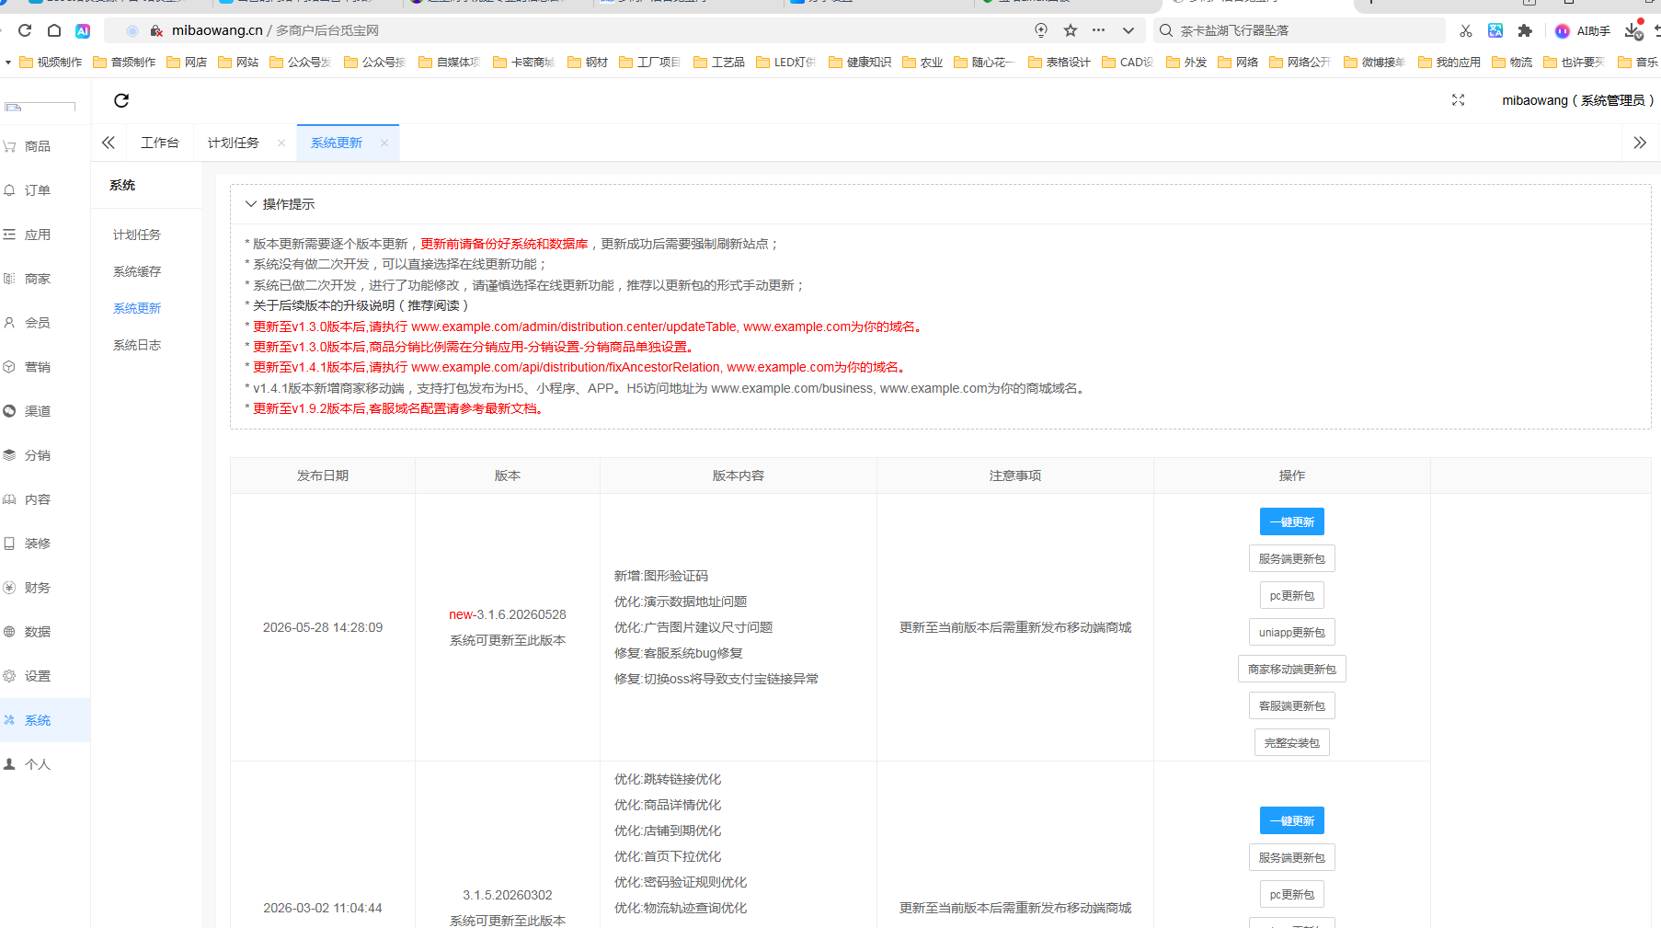1661x928 pixels.
Task: Open the browser extensions puzzle icon
Action: (x=1525, y=30)
